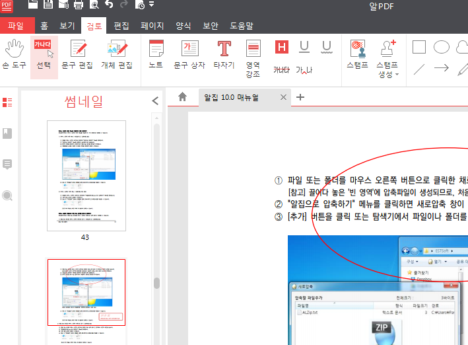Switch to the Security (보안) tab
Image resolution: width=468 pixels, height=345 pixels.
(x=211, y=25)
